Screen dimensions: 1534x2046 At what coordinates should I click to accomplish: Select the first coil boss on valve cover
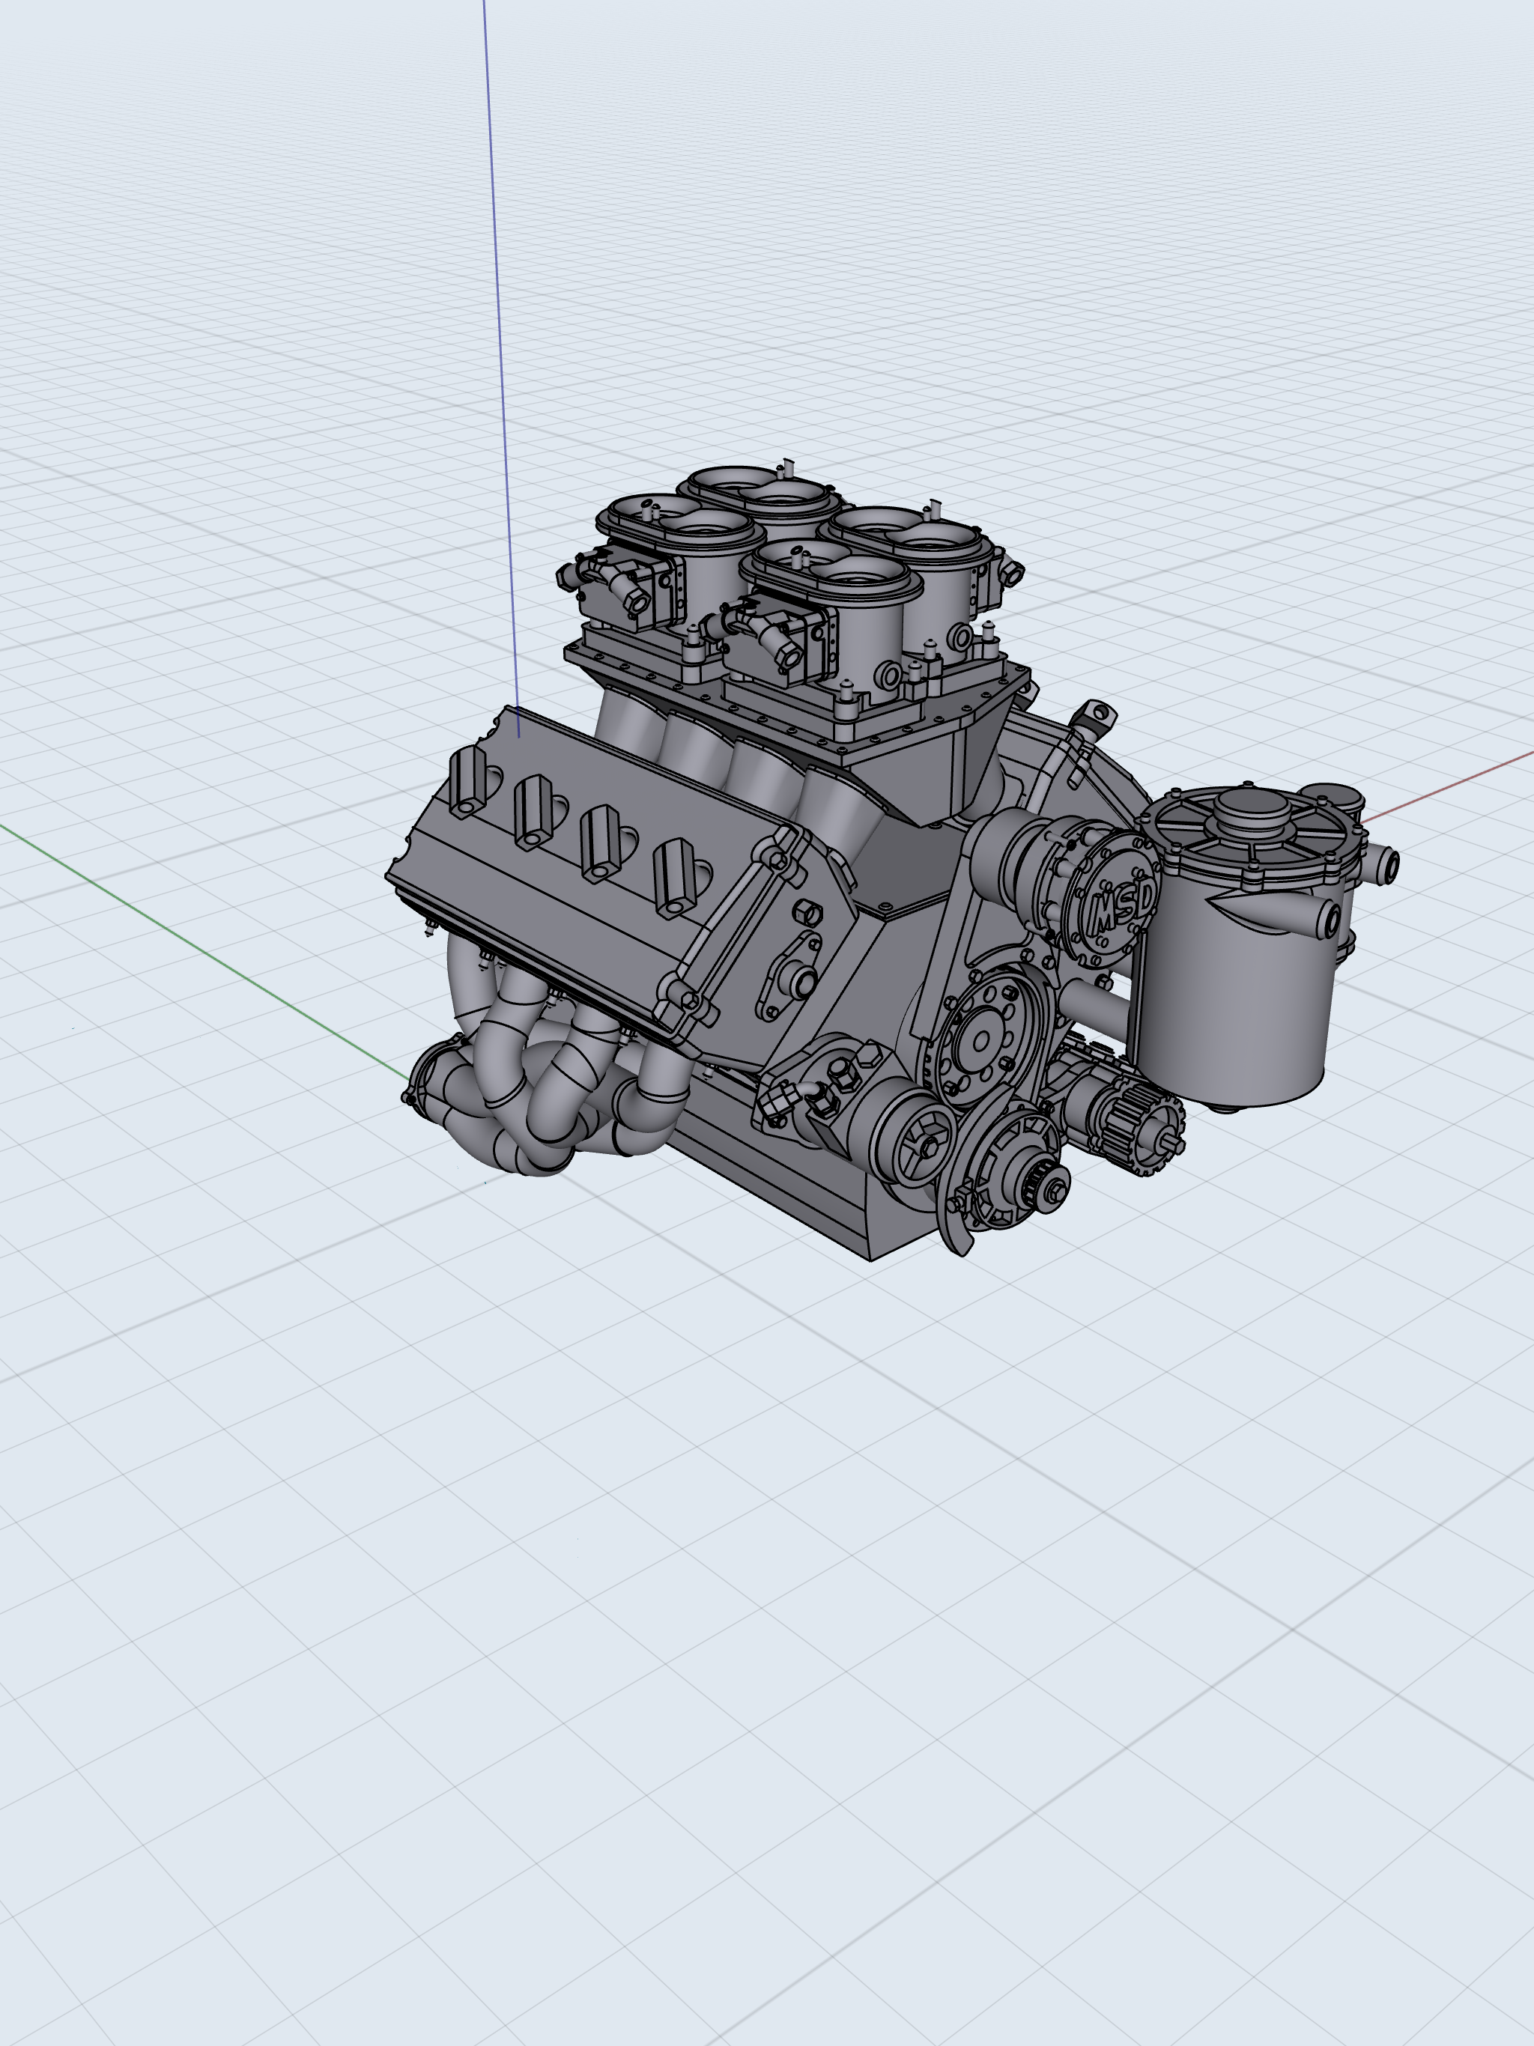click(467, 782)
